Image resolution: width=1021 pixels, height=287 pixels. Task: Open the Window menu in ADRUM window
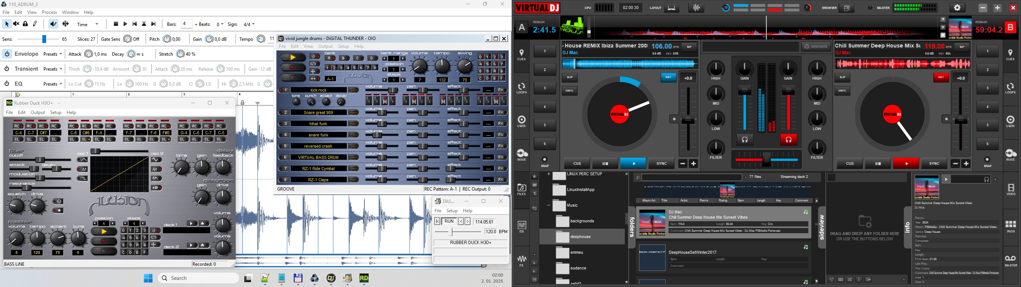click(70, 12)
